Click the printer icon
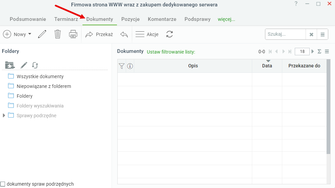Screen dimensions: 335x188 click(x=73, y=34)
